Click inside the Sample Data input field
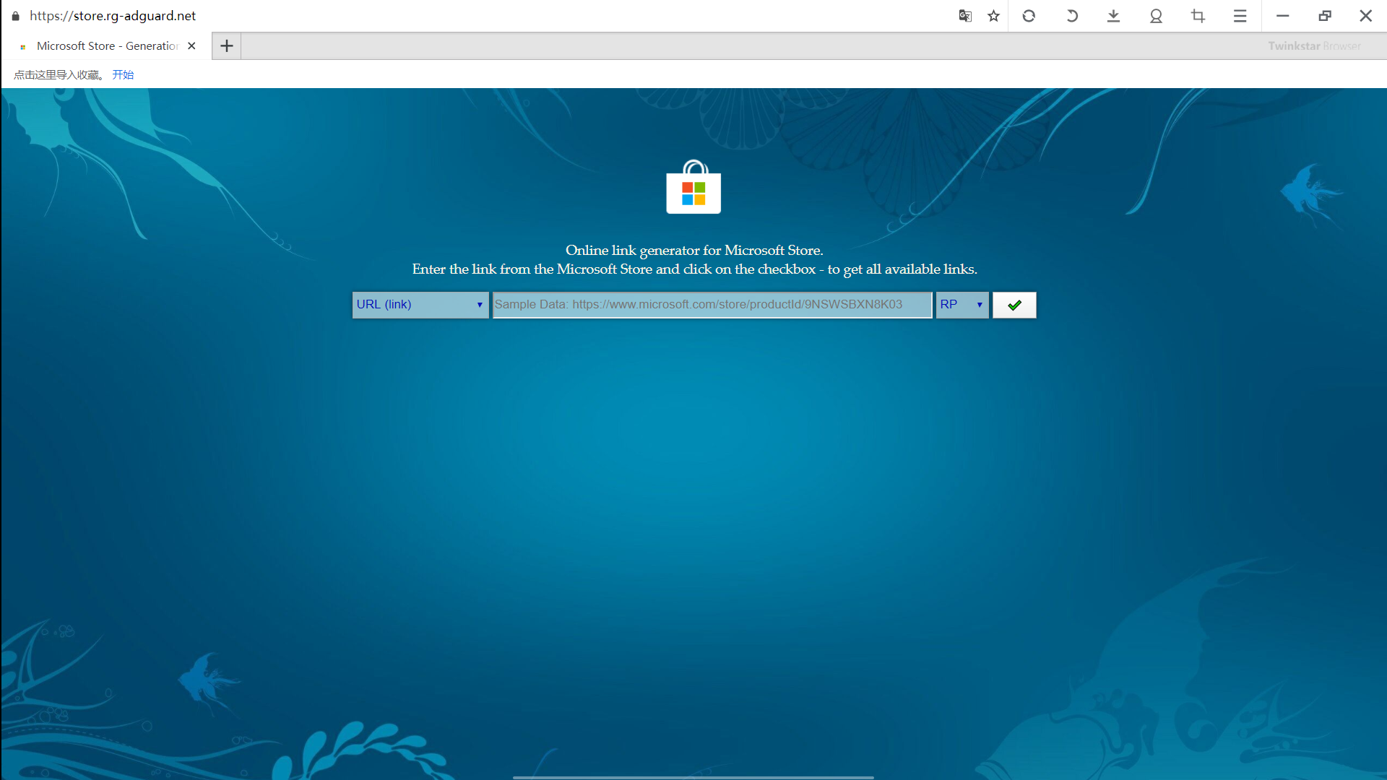The width and height of the screenshot is (1387, 780). (x=712, y=304)
